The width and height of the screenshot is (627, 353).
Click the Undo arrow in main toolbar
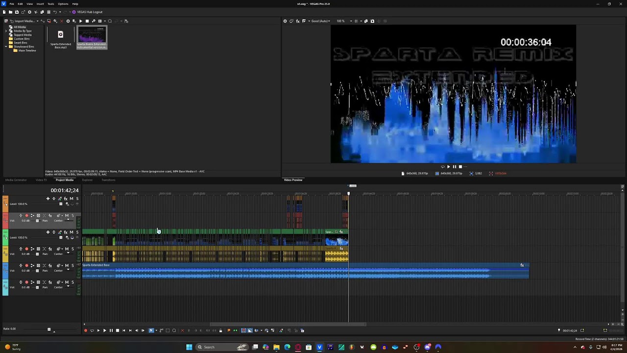tap(55, 12)
